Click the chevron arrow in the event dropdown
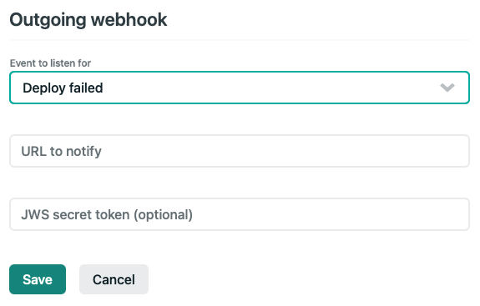The height and width of the screenshot is (306, 480). (447, 88)
